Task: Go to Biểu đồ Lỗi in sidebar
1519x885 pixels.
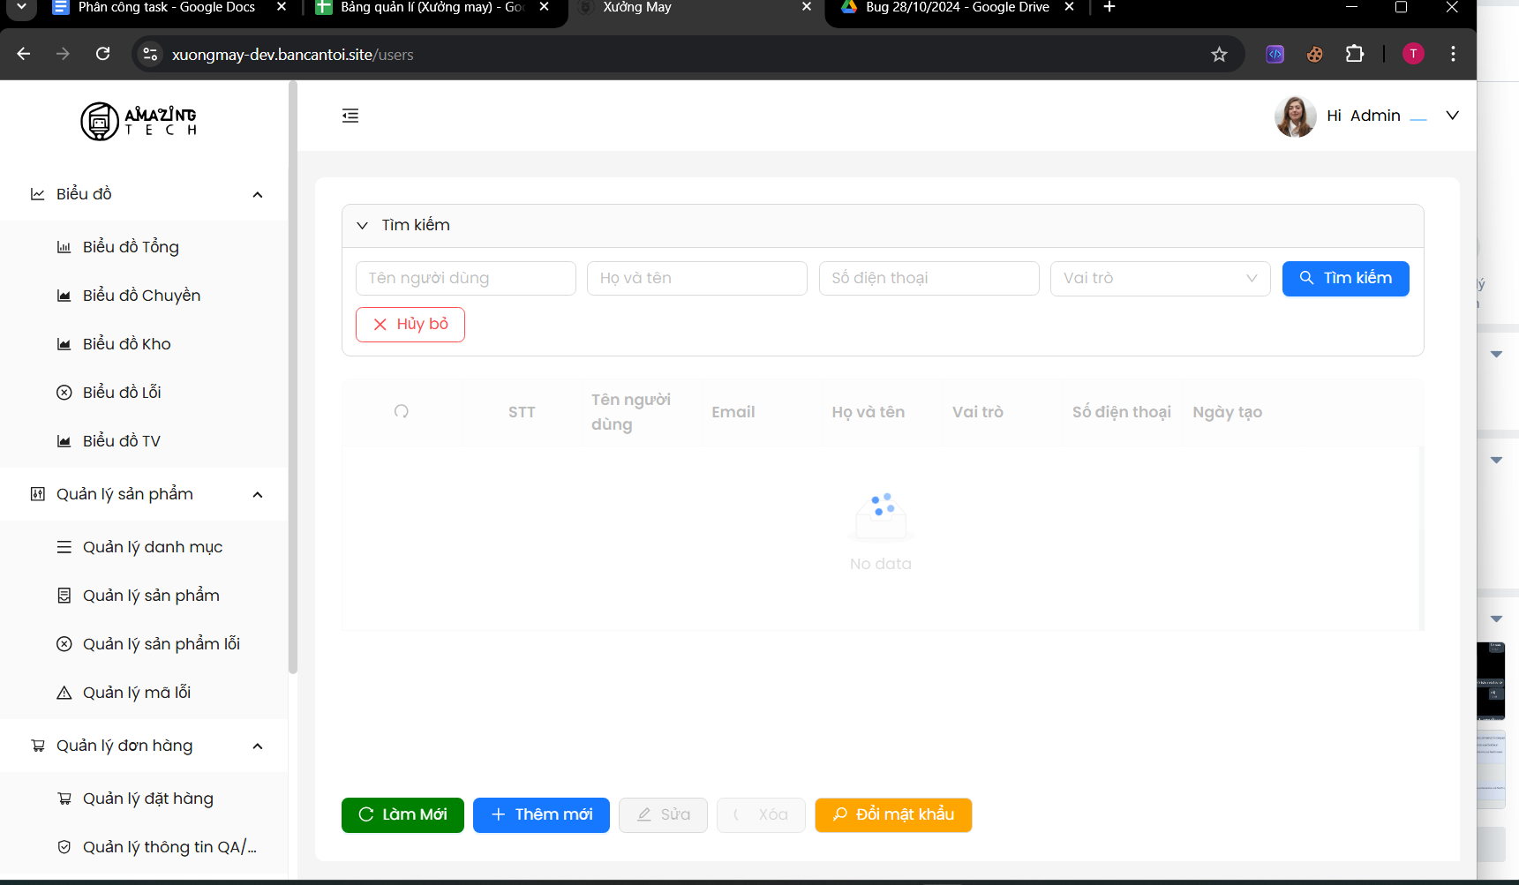Action: [x=122, y=393]
